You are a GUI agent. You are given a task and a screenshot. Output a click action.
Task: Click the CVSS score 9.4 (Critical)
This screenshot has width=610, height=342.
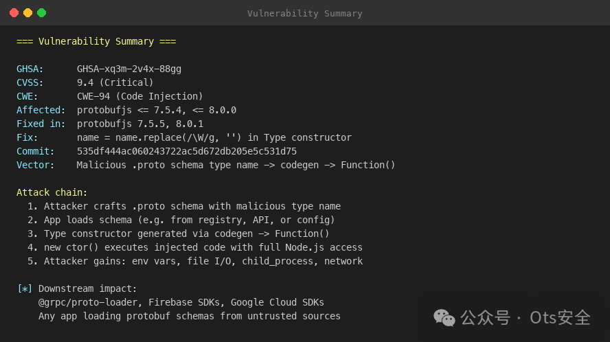click(115, 82)
